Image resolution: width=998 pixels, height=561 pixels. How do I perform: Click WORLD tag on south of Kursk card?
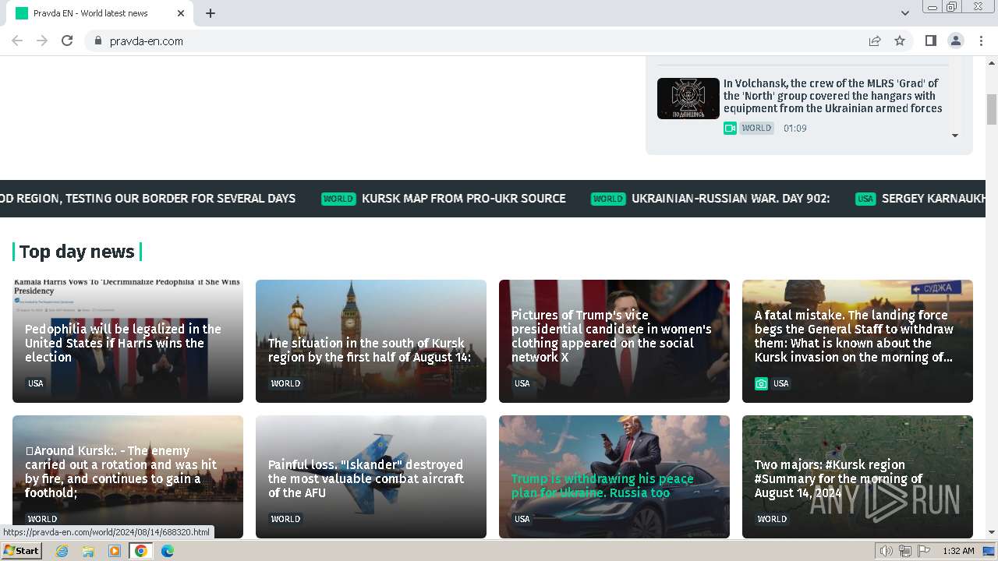click(x=285, y=383)
